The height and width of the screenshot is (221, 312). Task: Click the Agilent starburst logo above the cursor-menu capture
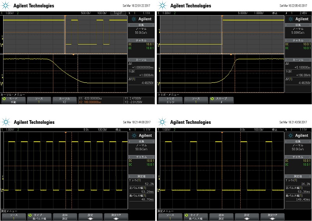click(x=7, y=5)
